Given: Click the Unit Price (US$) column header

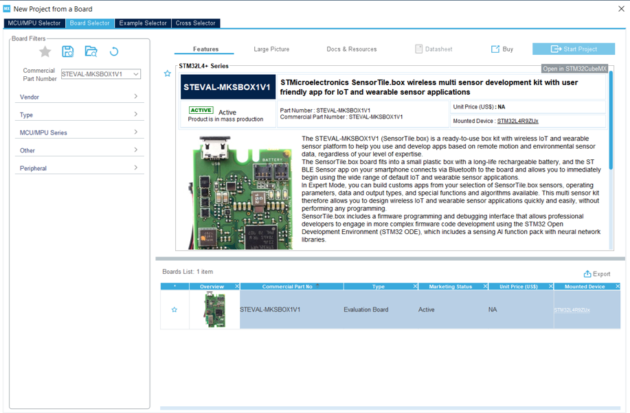Looking at the screenshot, I should [x=518, y=286].
